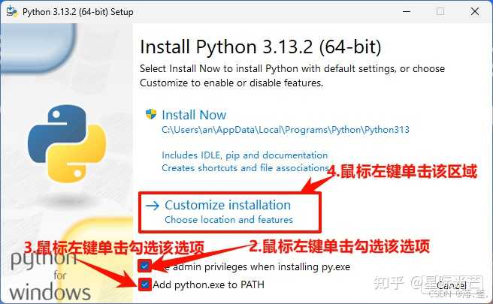Screen dimensions: 493x304
Task: Click the Python logo image
Action: coord(67,143)
